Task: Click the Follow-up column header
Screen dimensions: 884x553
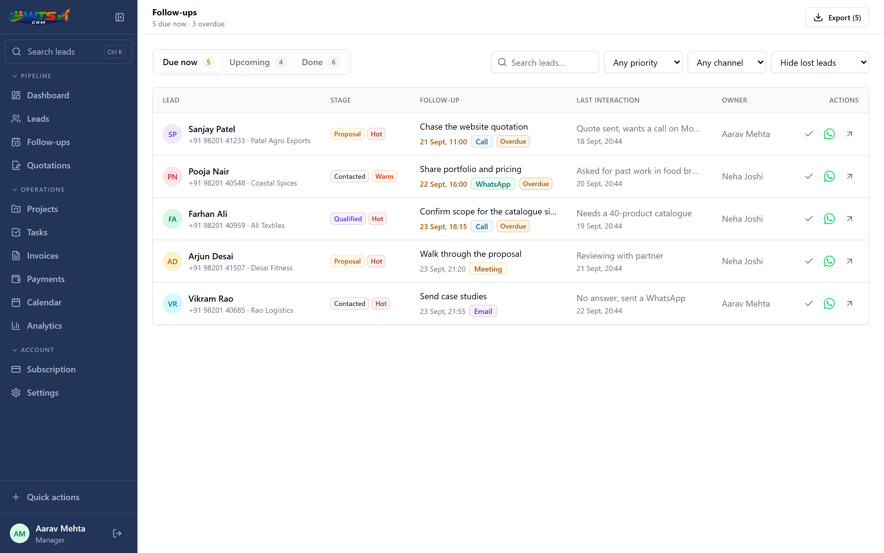Action: click(x=440, y=100)
